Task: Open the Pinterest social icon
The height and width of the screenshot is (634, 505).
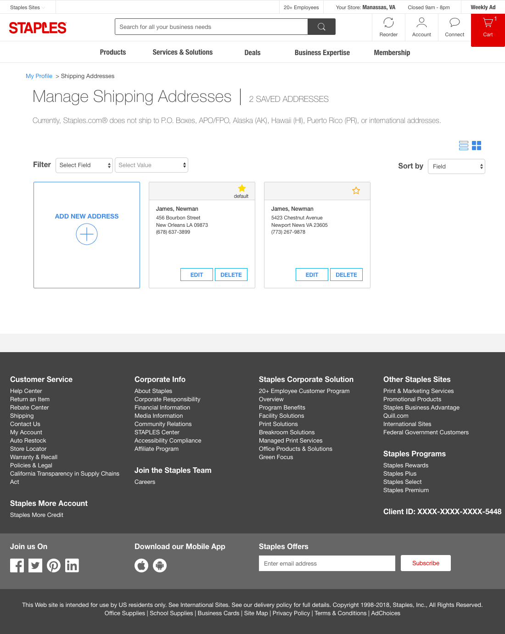Action: pos(54,565)
